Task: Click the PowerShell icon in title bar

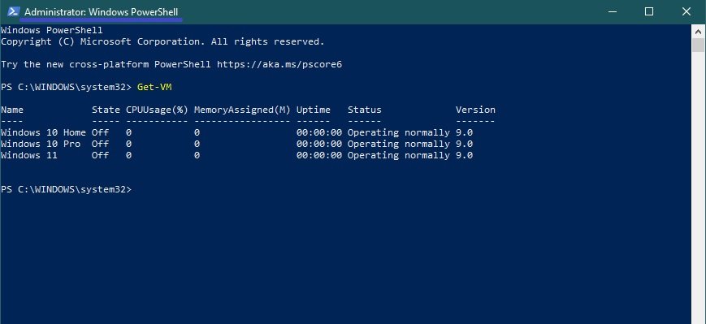Action: pos(13,11)
